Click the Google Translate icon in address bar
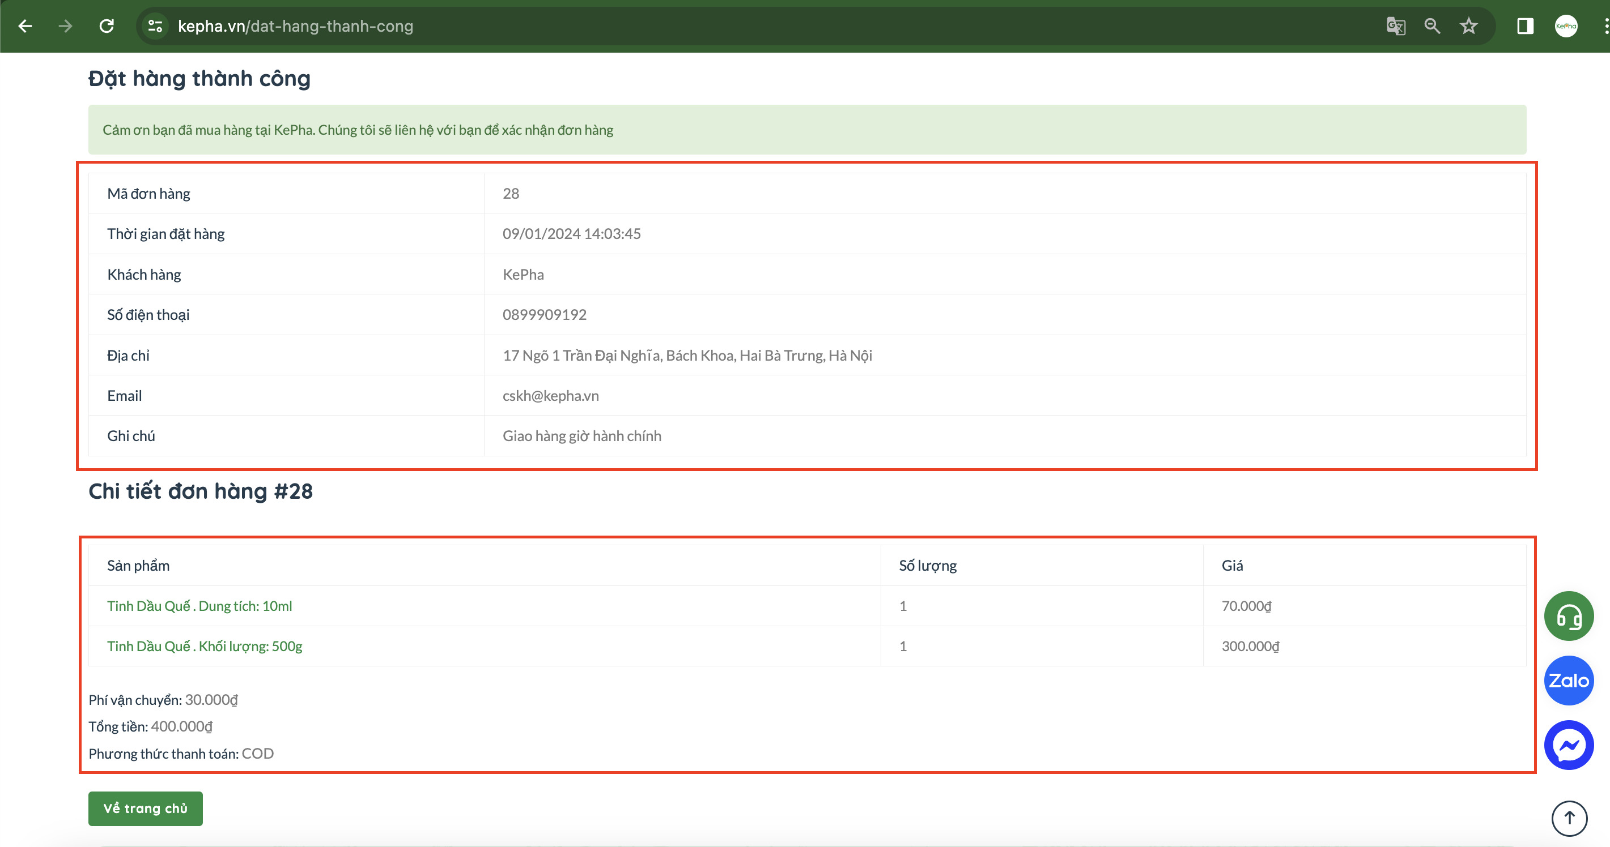Viewport: 1610px width, 847px height. point(1396,26)
